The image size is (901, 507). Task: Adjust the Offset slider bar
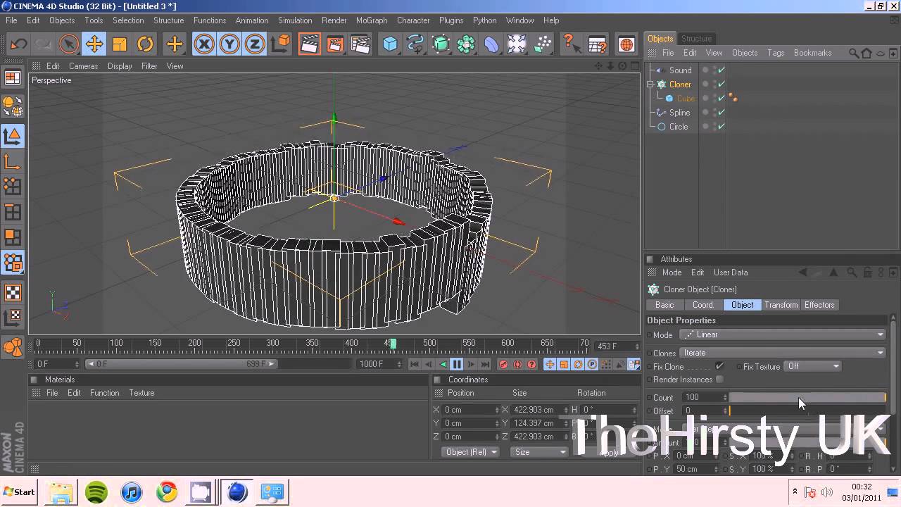807,411
